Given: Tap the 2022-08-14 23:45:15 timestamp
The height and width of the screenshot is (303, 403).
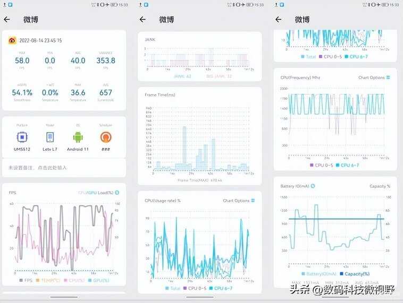Looking at the screenshot, I should tap(40, 40).
